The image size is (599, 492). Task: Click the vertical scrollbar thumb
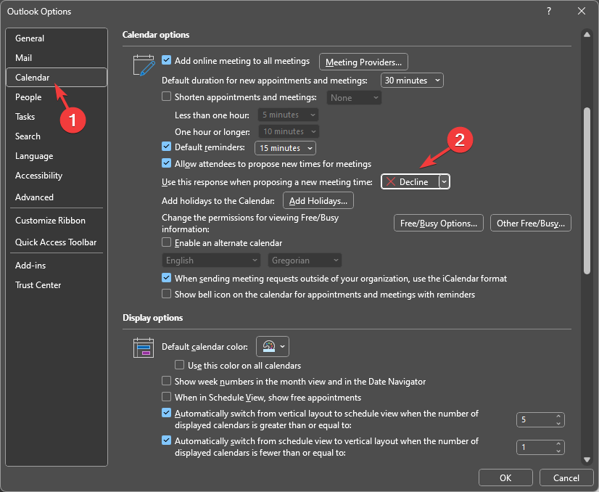tap(587, 191)
